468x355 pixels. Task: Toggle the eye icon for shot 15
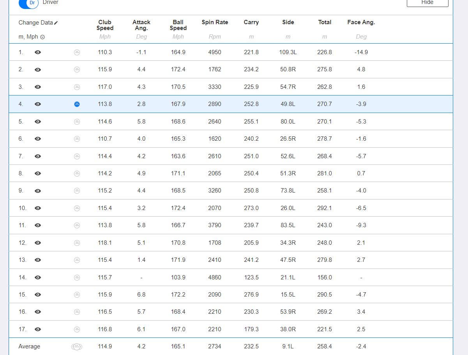(x=38, y=295)
